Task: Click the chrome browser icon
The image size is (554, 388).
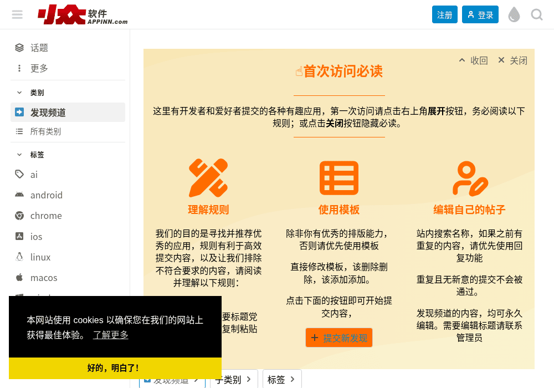Action: click(19, 216)
